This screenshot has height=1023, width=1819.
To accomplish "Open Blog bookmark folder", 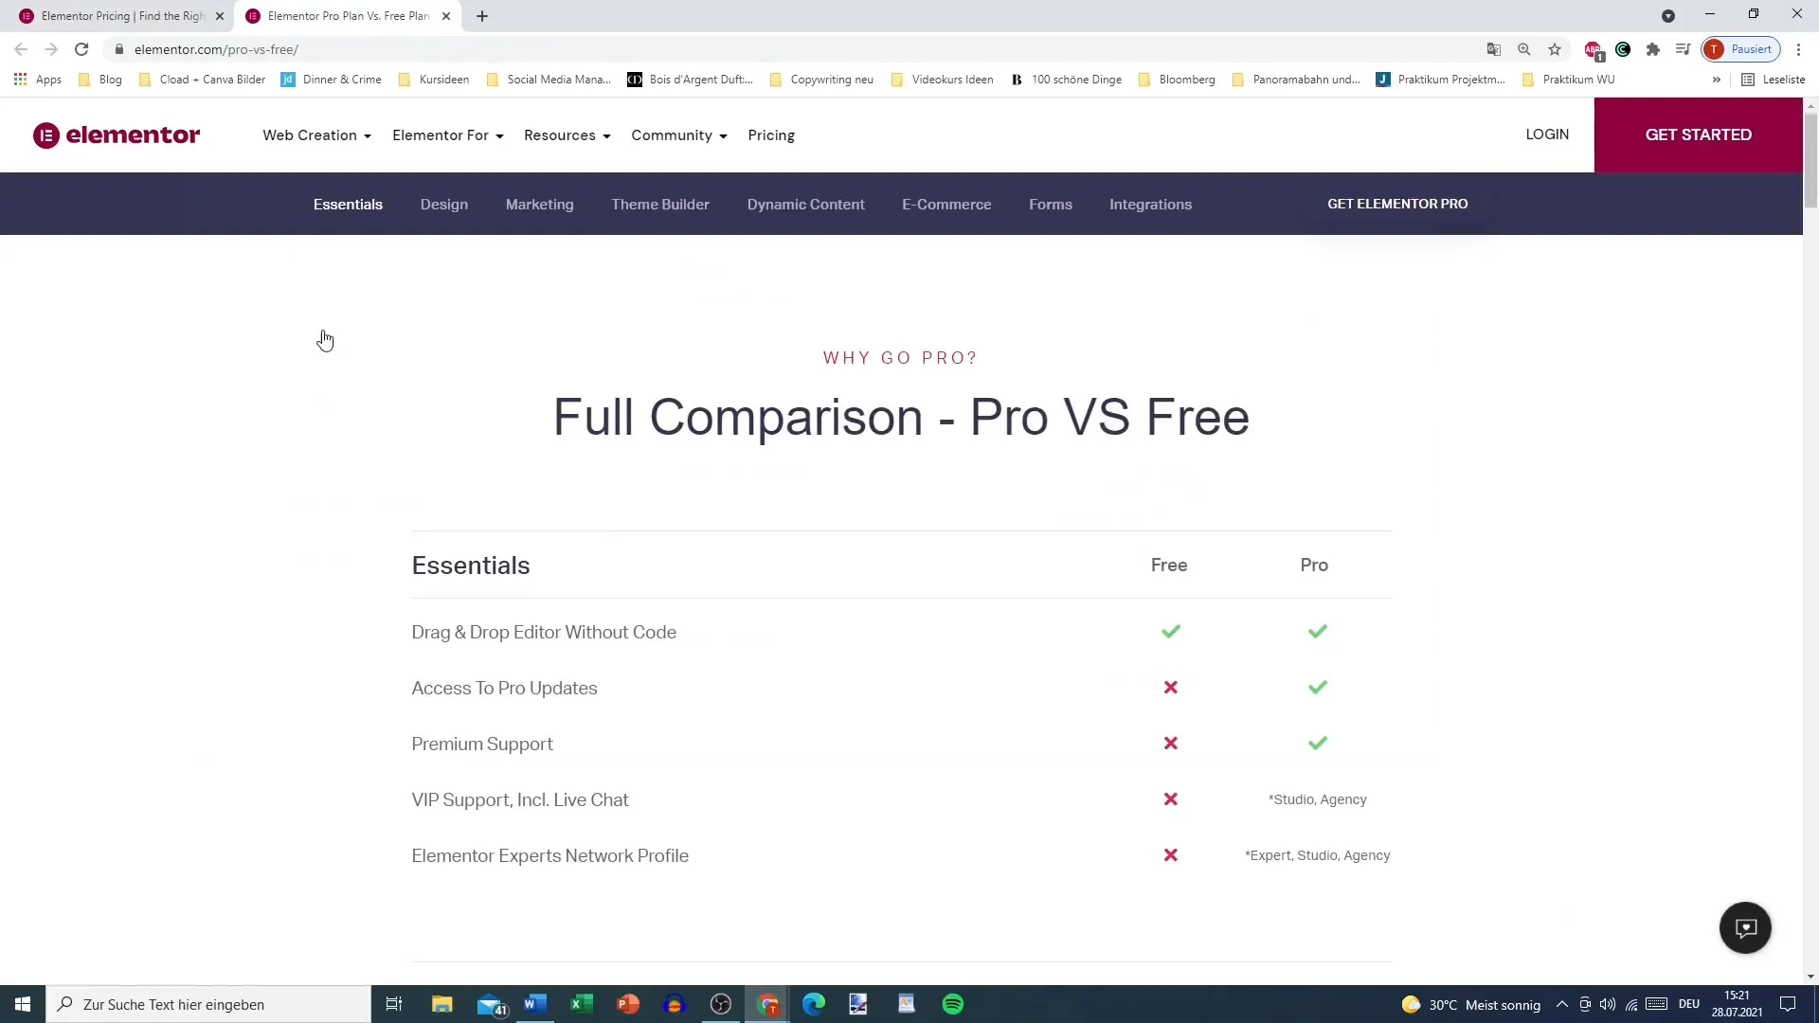I will tap(100, 80).
